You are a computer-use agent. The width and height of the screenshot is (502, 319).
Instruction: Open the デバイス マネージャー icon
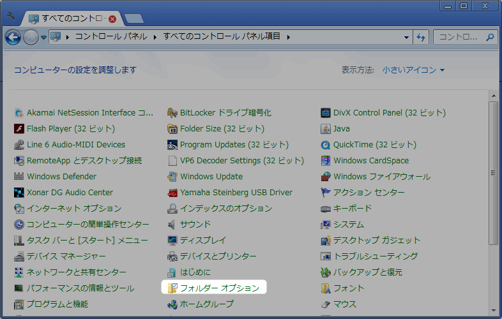coord(19,256)
